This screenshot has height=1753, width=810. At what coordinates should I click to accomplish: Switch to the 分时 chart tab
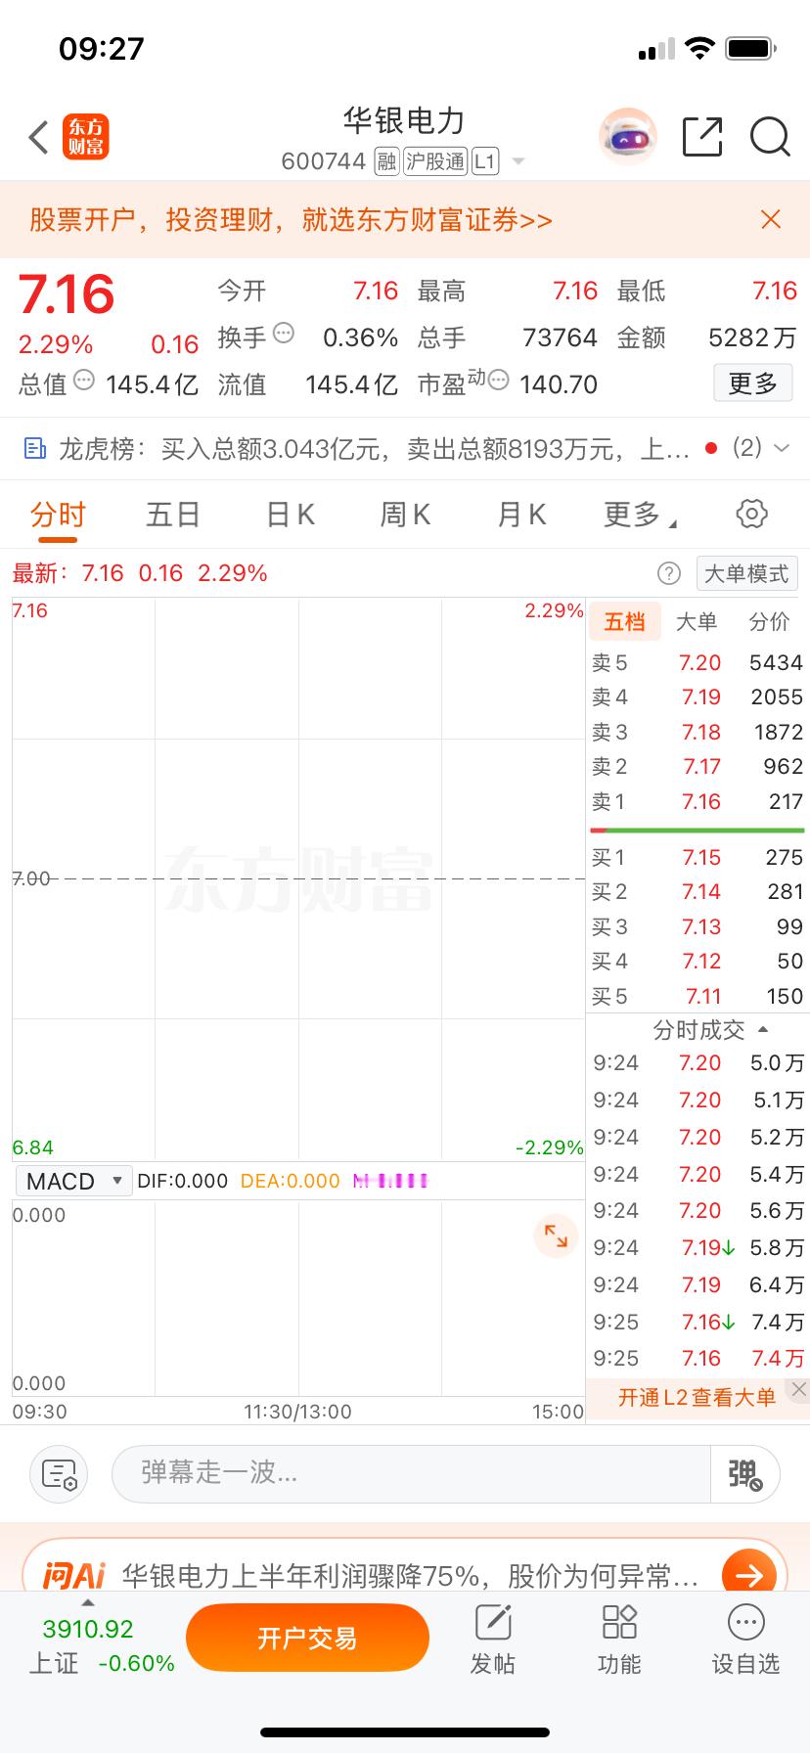click(x=58, y=515)
